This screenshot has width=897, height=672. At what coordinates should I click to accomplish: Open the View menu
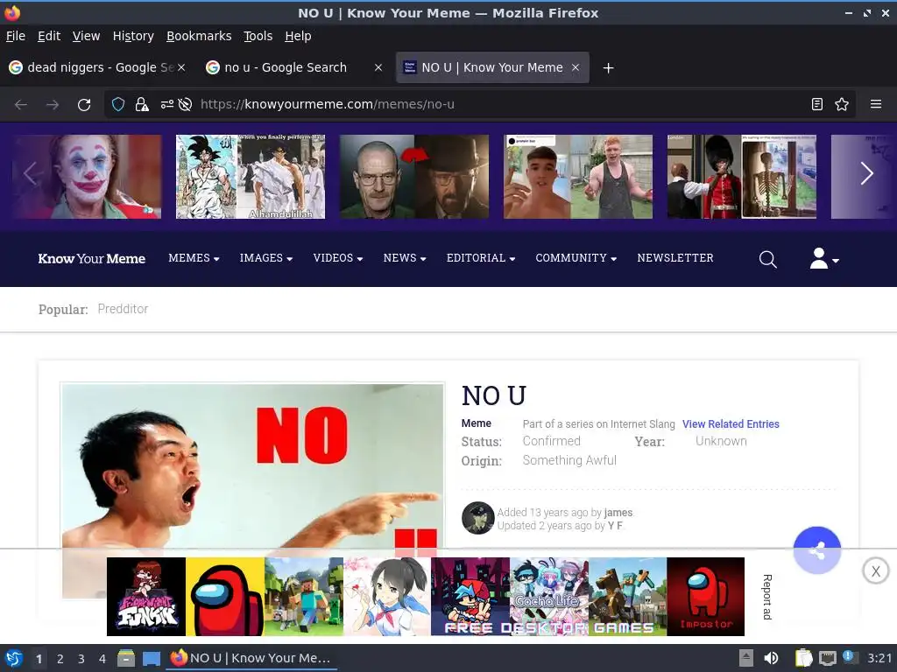point(87,36)
